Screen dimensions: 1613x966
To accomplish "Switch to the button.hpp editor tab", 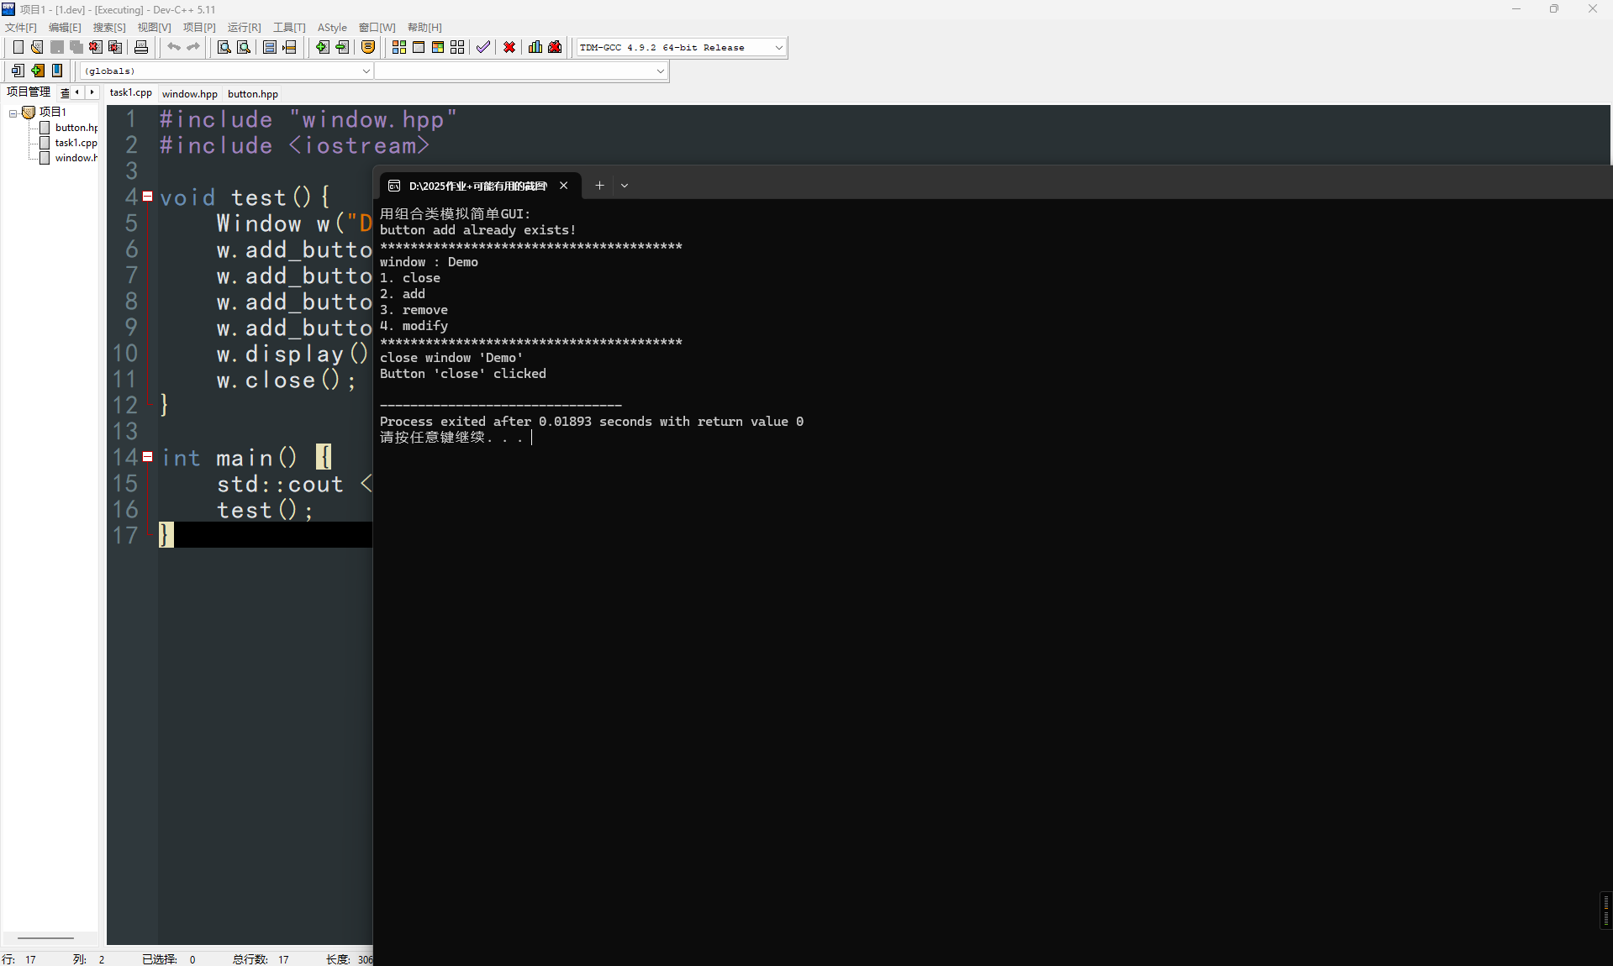I will click(x=252, y=94).
